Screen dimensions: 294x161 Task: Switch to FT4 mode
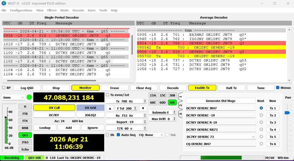click(25, 121)
